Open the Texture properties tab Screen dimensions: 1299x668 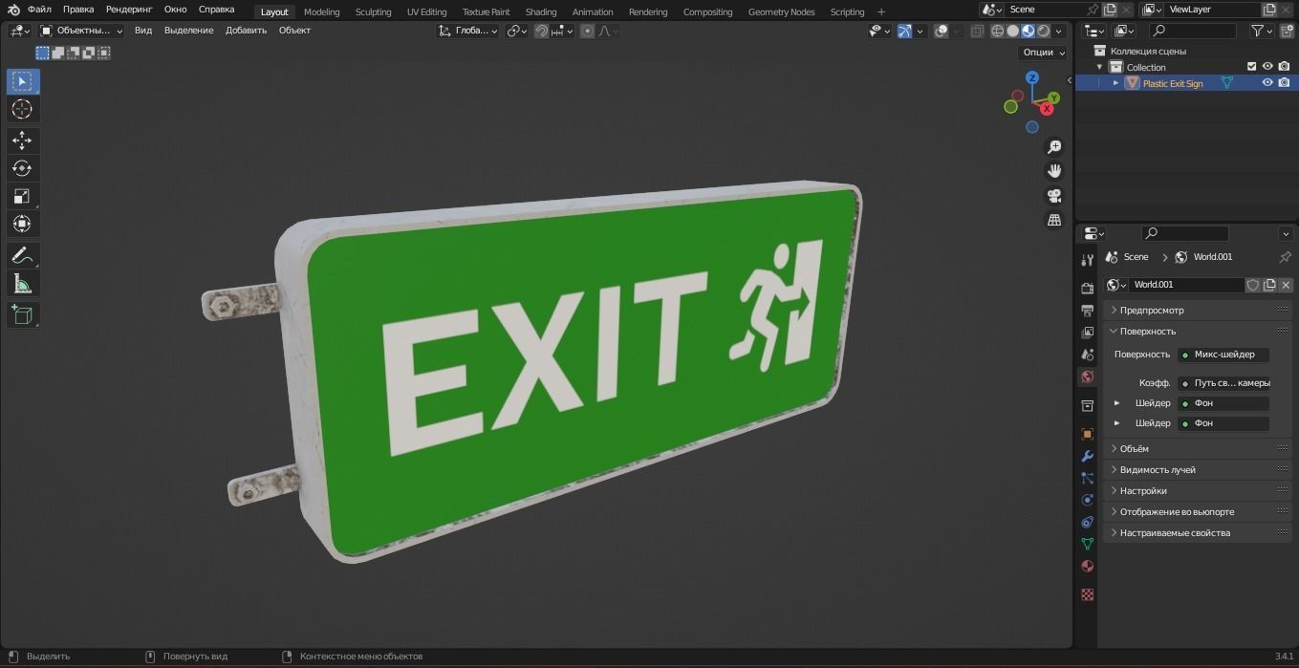[1087, 594]
